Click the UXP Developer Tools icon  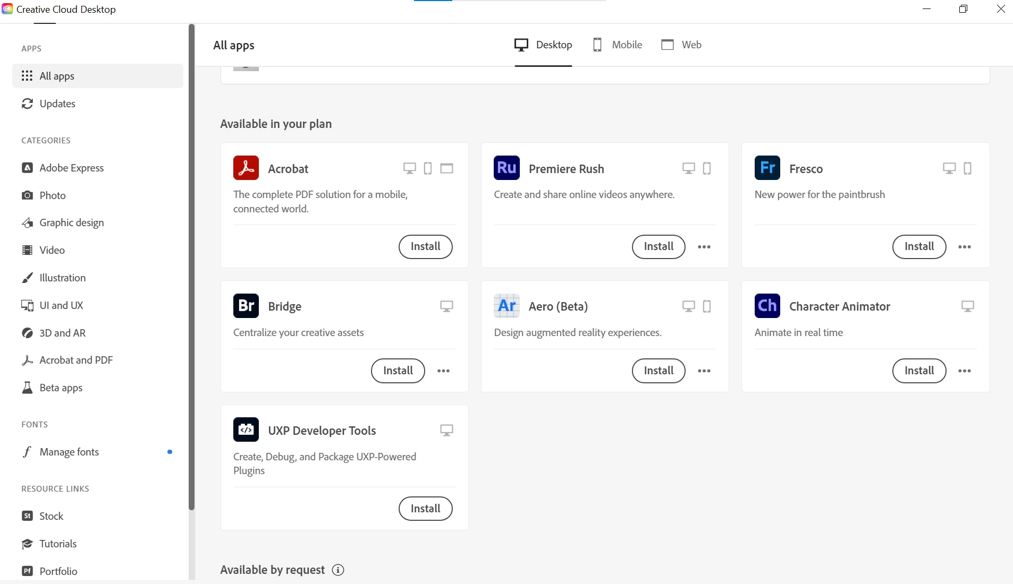pos(246,430)
